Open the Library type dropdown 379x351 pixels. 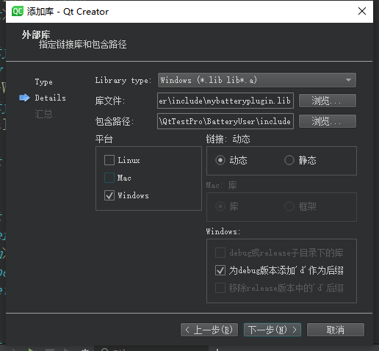(x=257, y=80)
